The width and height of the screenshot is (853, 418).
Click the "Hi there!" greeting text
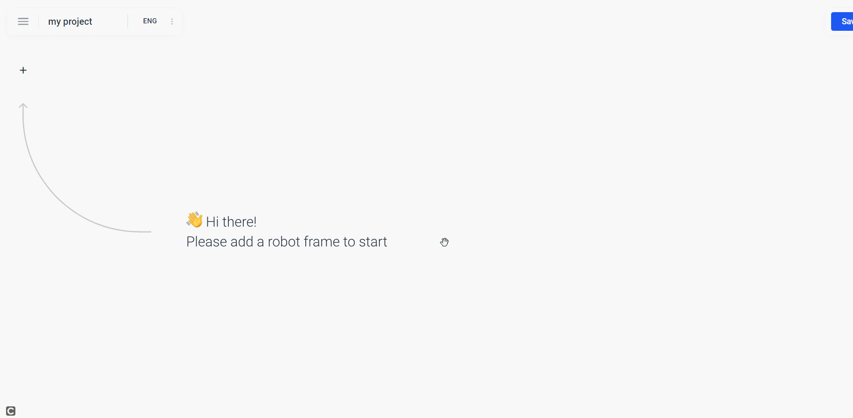231,222
